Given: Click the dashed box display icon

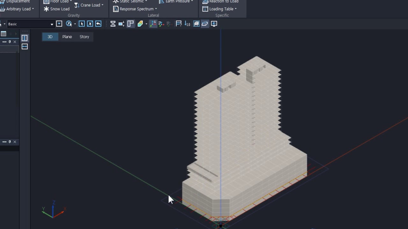Looking at the screenshot, I should 197,24.
